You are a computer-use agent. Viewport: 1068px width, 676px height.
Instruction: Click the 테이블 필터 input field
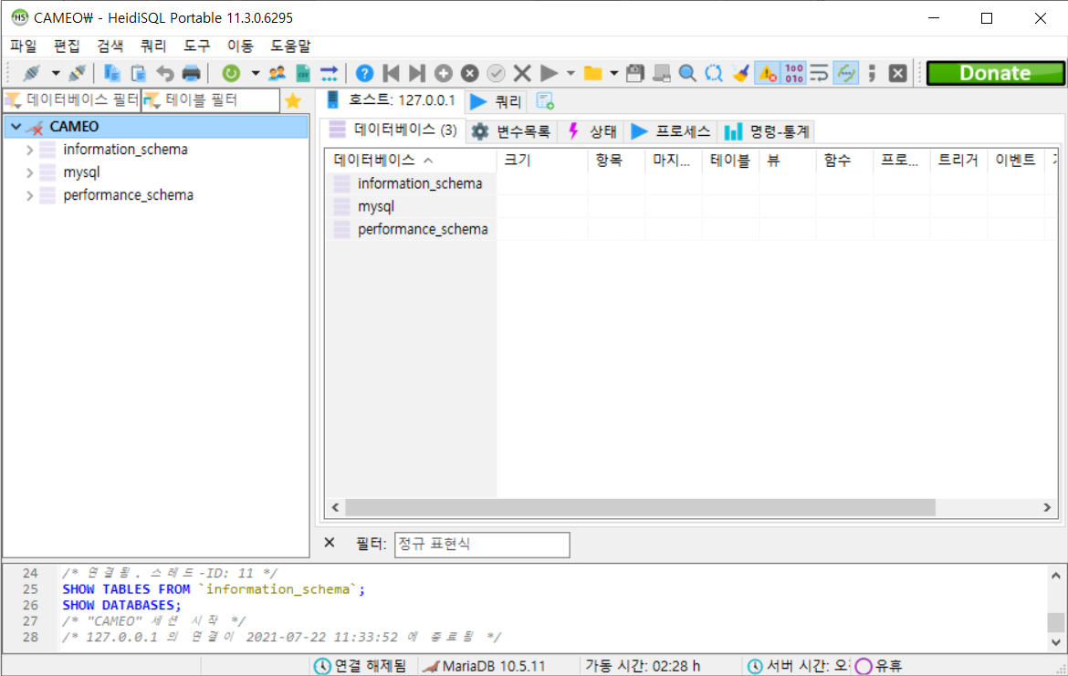pos(211,100)
